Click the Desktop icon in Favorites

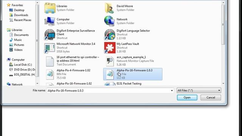[11, 10]
